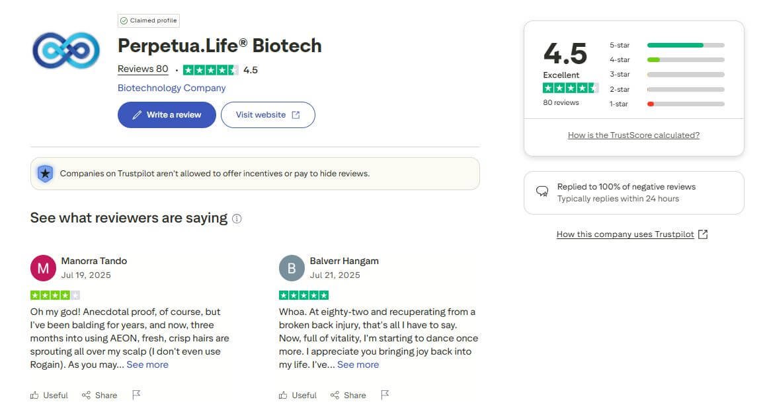This screenshot has height=416, width=765.
Task: Flag Manorra Tando's review
Action: (x=136, y=395)
